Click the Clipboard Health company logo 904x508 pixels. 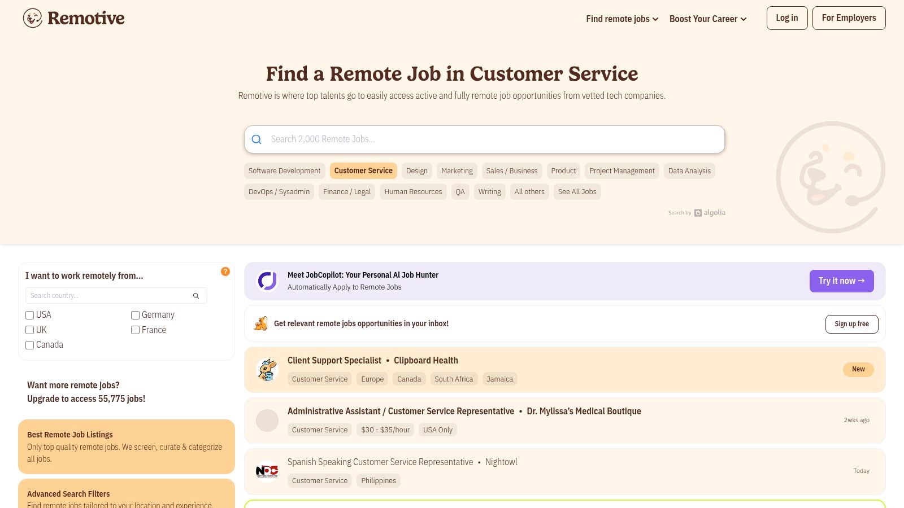[267, 370]
